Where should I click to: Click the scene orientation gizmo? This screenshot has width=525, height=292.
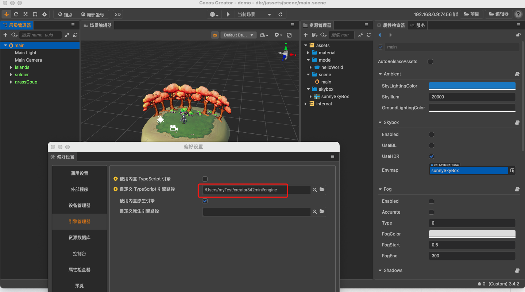286,54
